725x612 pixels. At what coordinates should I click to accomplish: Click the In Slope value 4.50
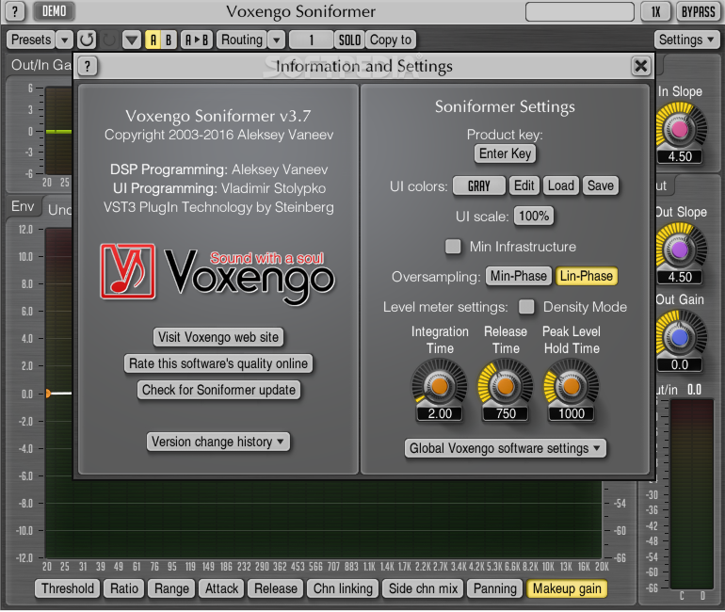pos(680,156)
